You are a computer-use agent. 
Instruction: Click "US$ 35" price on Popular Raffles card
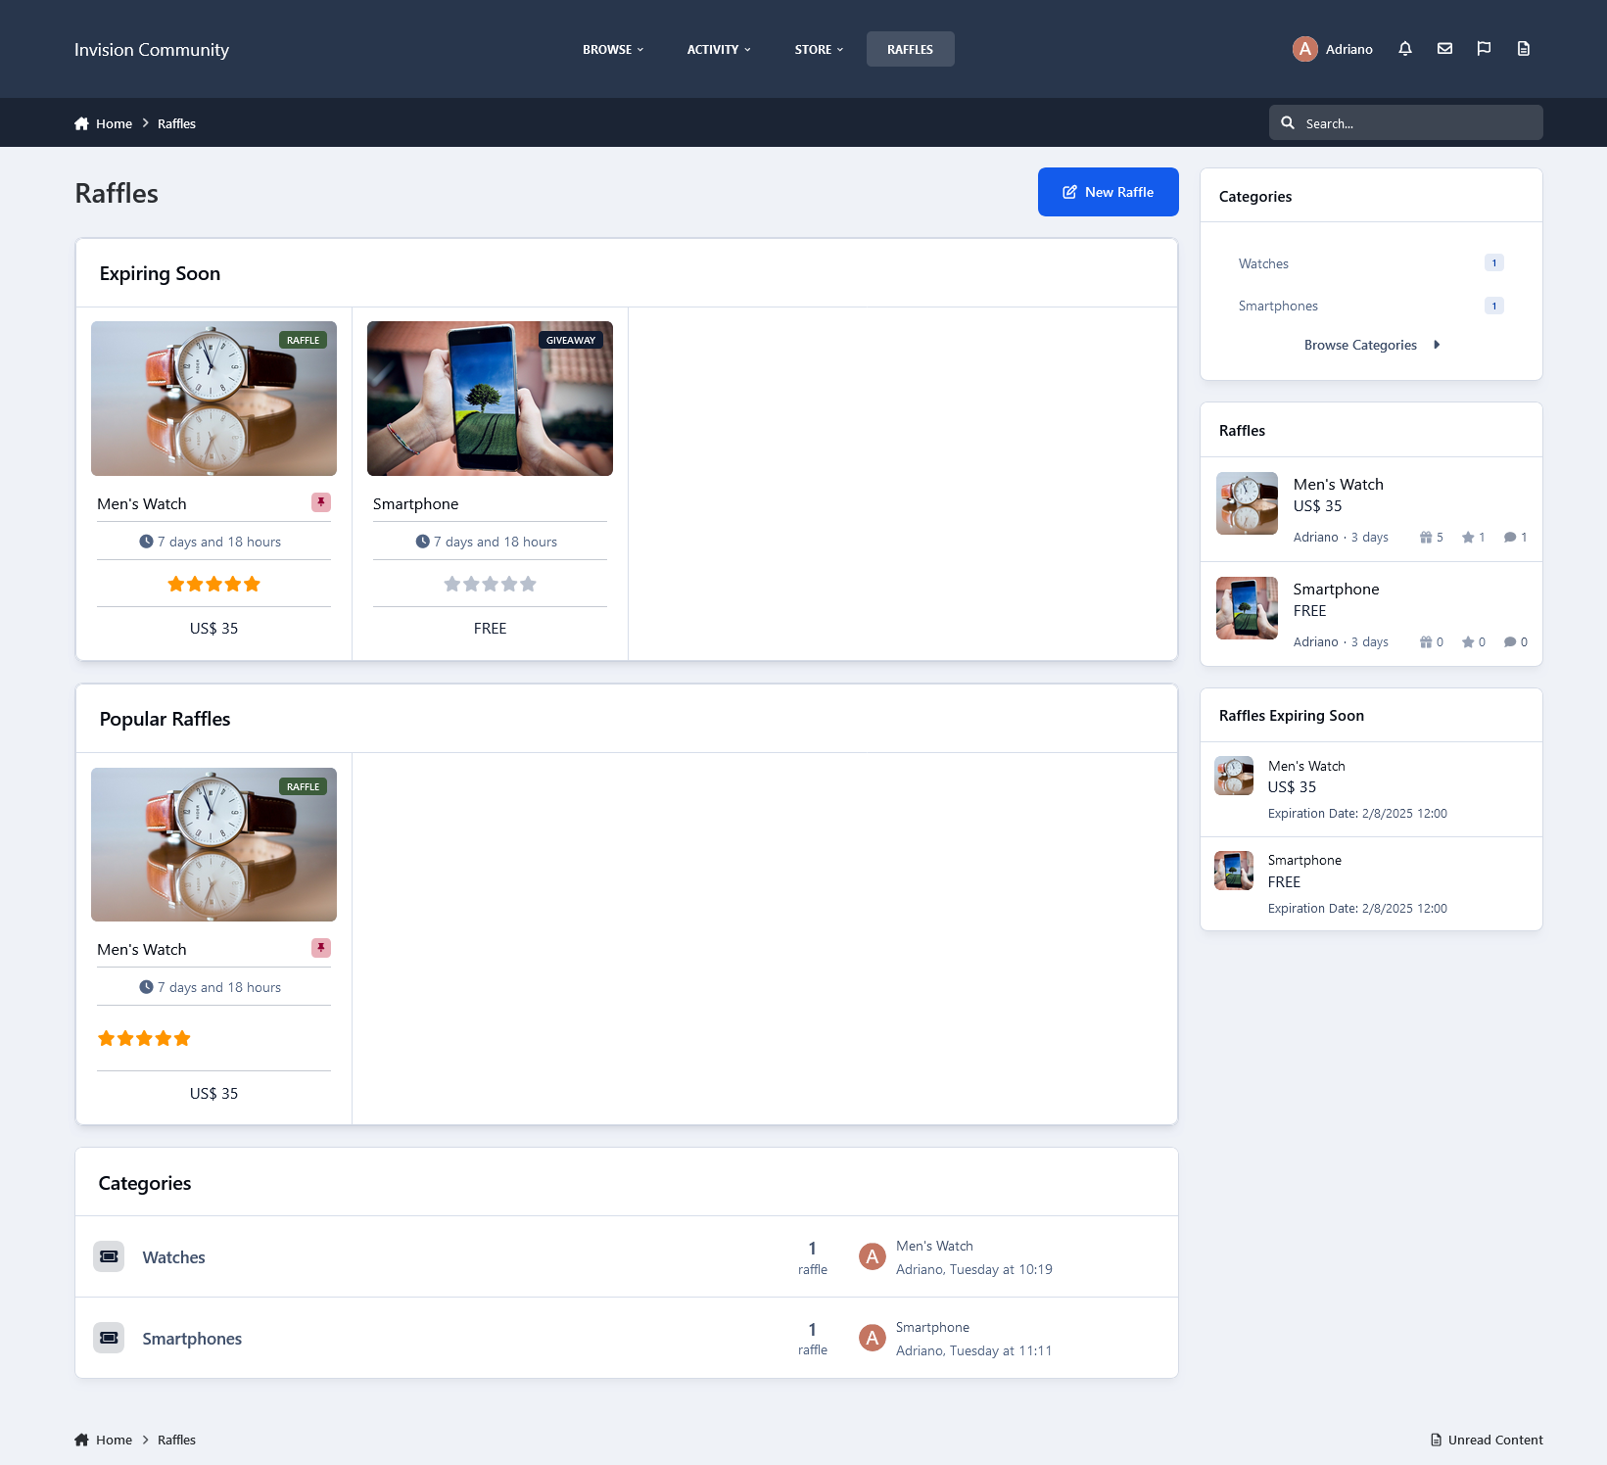click(x=213, y=1094)
